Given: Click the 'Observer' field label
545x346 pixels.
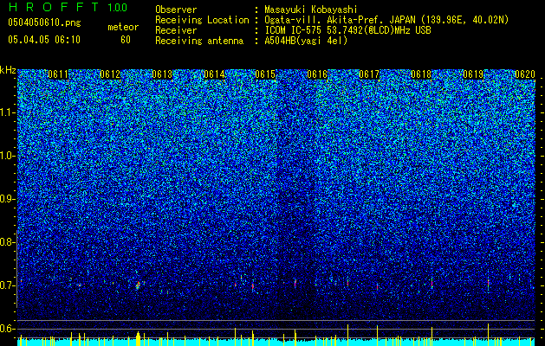Looking at the screenshot, I should (x=176, y=10).
